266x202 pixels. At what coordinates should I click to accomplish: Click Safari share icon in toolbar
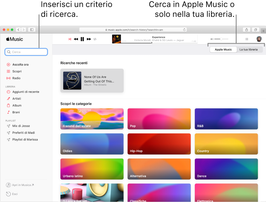(246, 30)
